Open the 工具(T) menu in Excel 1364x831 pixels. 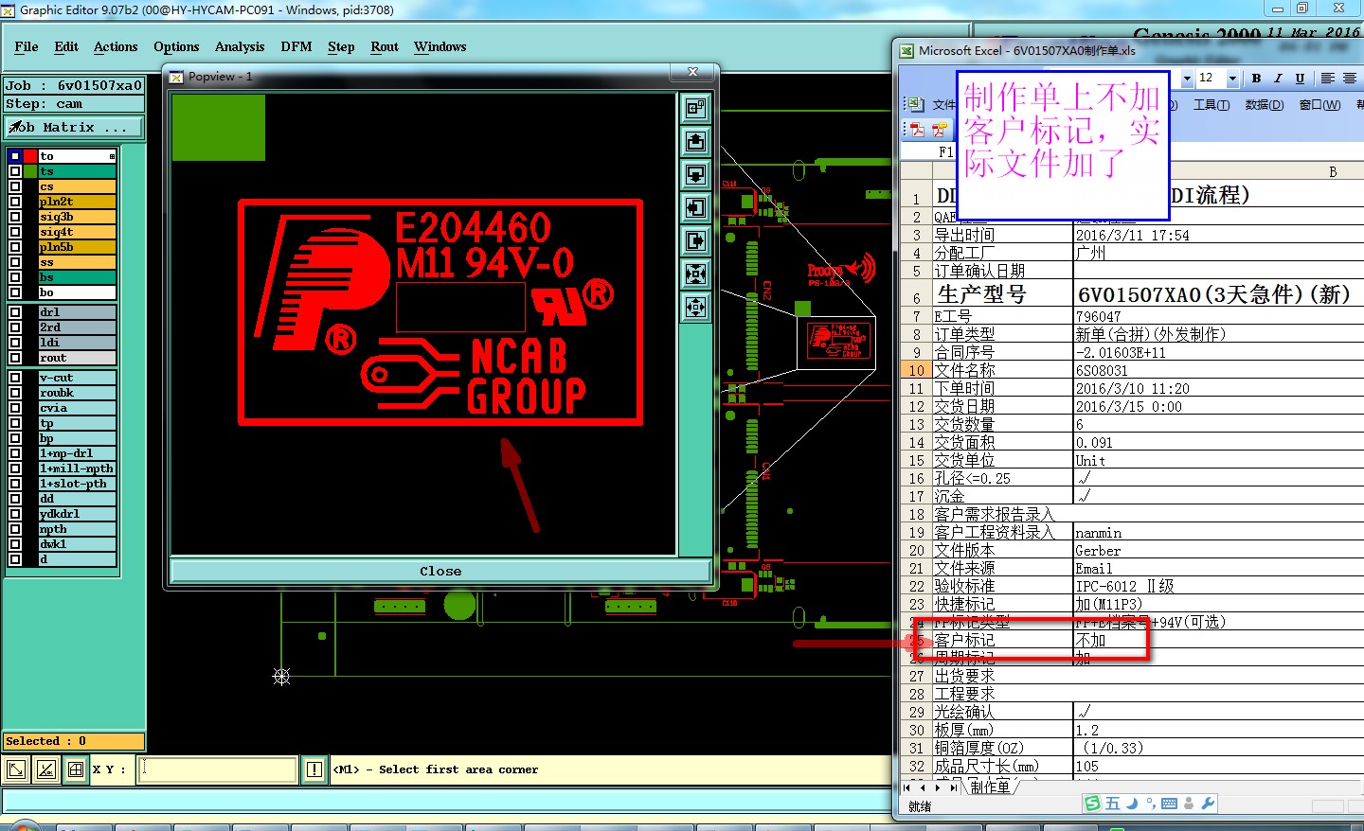[1211, 105]
